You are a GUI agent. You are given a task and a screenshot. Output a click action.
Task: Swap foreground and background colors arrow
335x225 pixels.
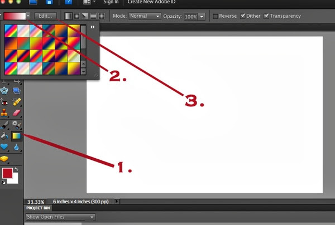[x=16, y=169]
